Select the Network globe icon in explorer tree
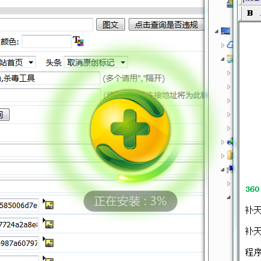This screenshot has height=261, width=261. click(x=230, y=142)
